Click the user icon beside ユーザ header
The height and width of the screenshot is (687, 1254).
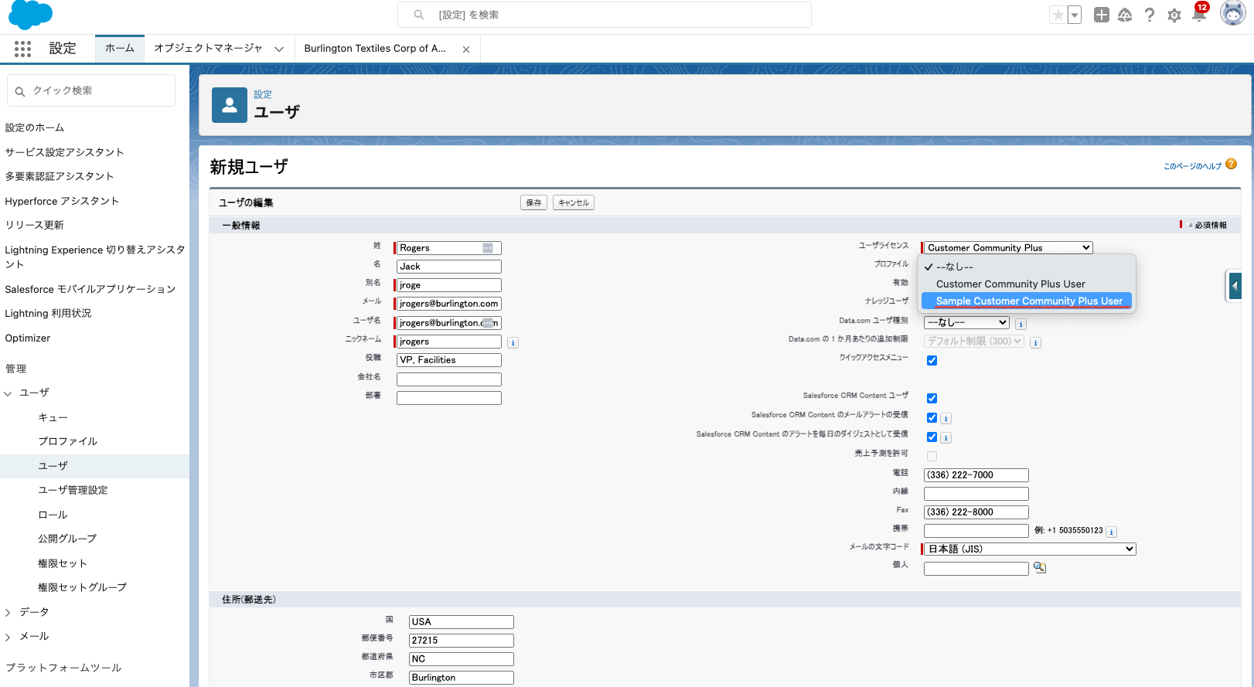(x=230, y=105)
